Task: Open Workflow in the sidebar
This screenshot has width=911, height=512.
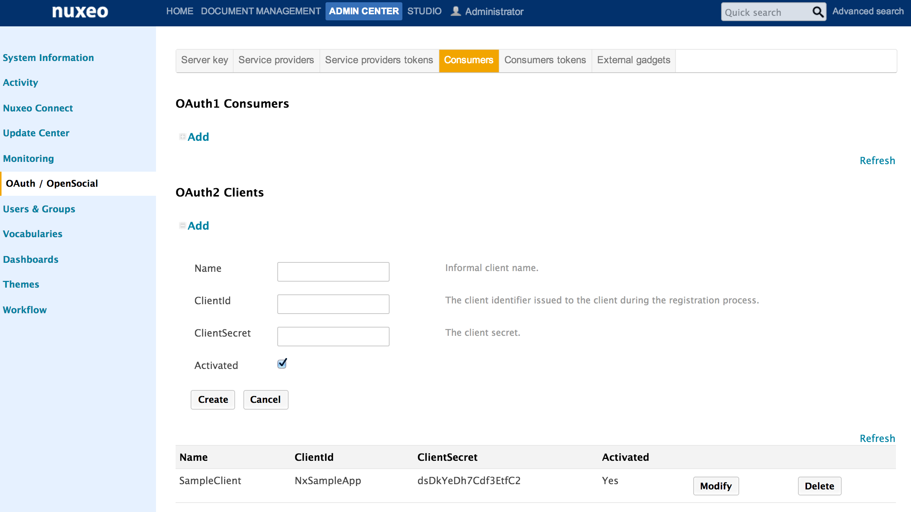Action: click(25, 310)
